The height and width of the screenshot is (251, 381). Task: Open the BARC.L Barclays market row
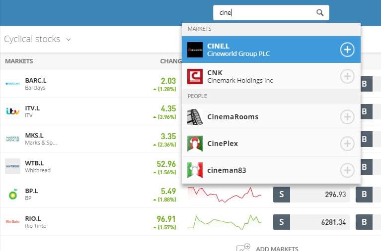(91, 84)
